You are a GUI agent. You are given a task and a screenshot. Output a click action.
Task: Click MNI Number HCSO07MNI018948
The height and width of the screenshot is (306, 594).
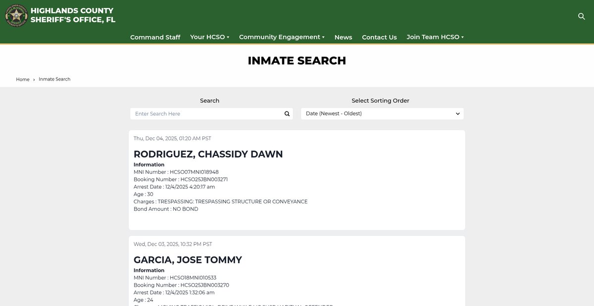coord(176,172)
